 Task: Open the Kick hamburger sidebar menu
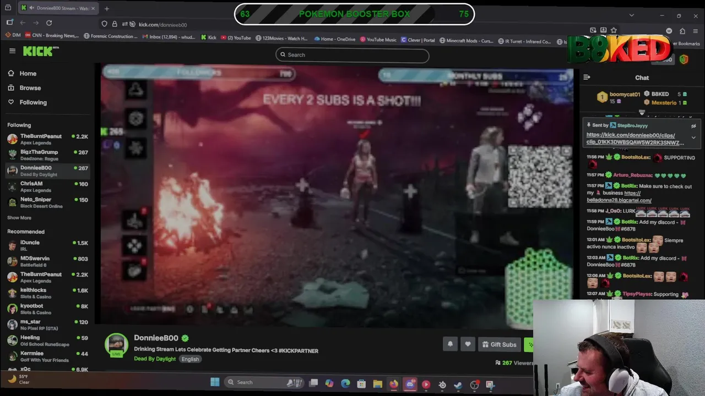[12, 51]
